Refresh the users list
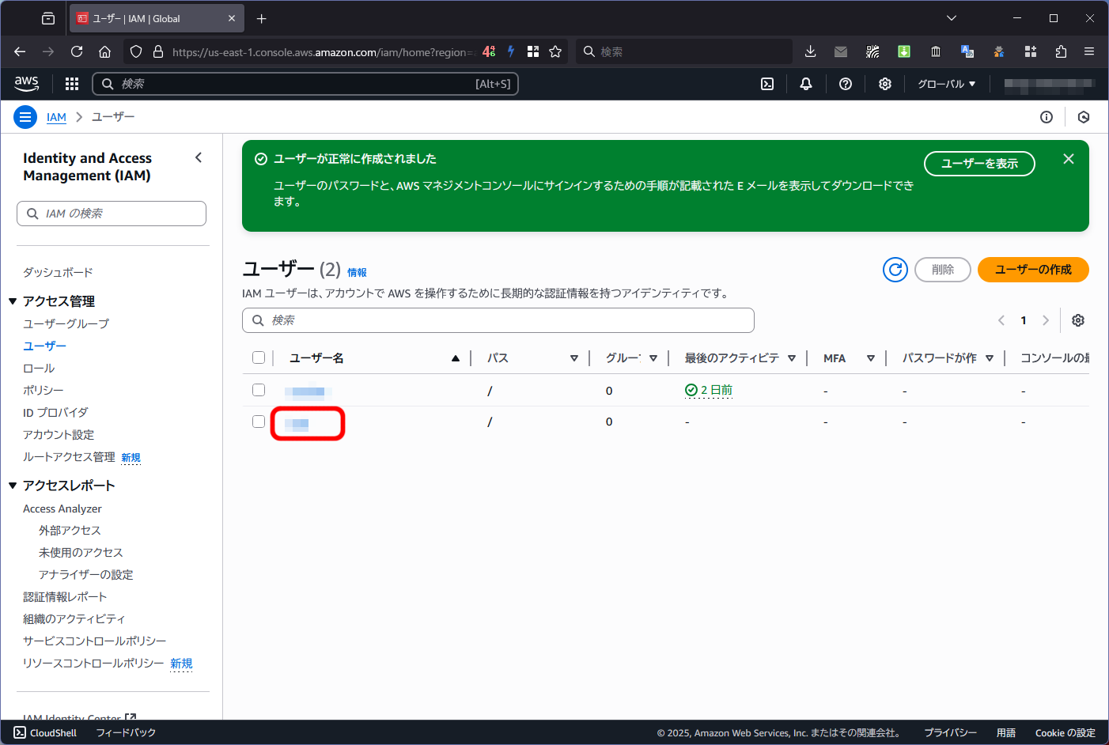 pyautogui.click(x=895, y=270)
